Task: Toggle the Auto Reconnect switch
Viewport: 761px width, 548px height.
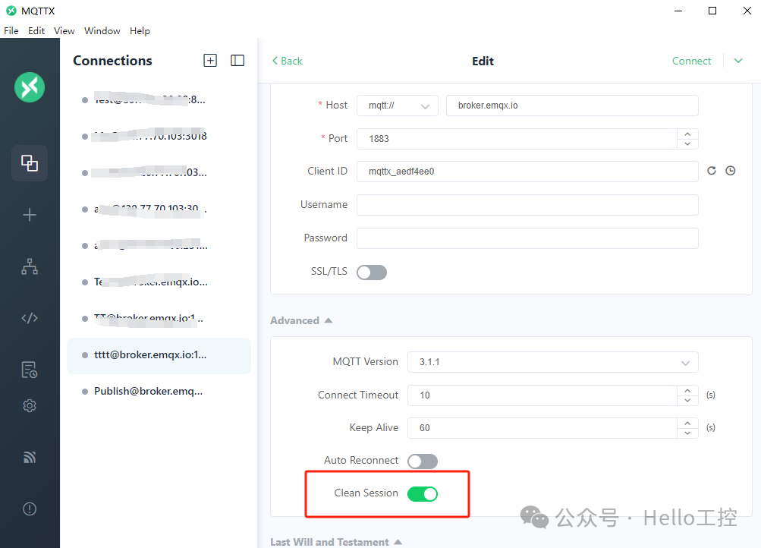Action: pyautogui.click(x=423, y=461)
